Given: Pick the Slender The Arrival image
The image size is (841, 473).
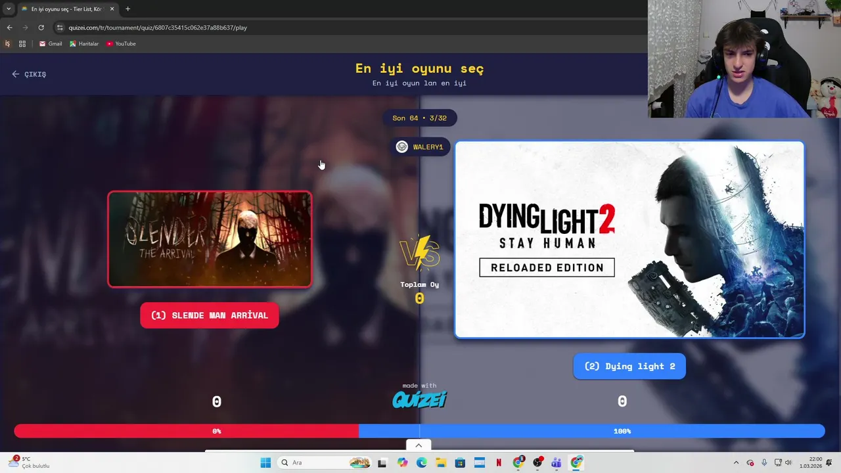Looking at the screenshot, I should tap(210, 239).
